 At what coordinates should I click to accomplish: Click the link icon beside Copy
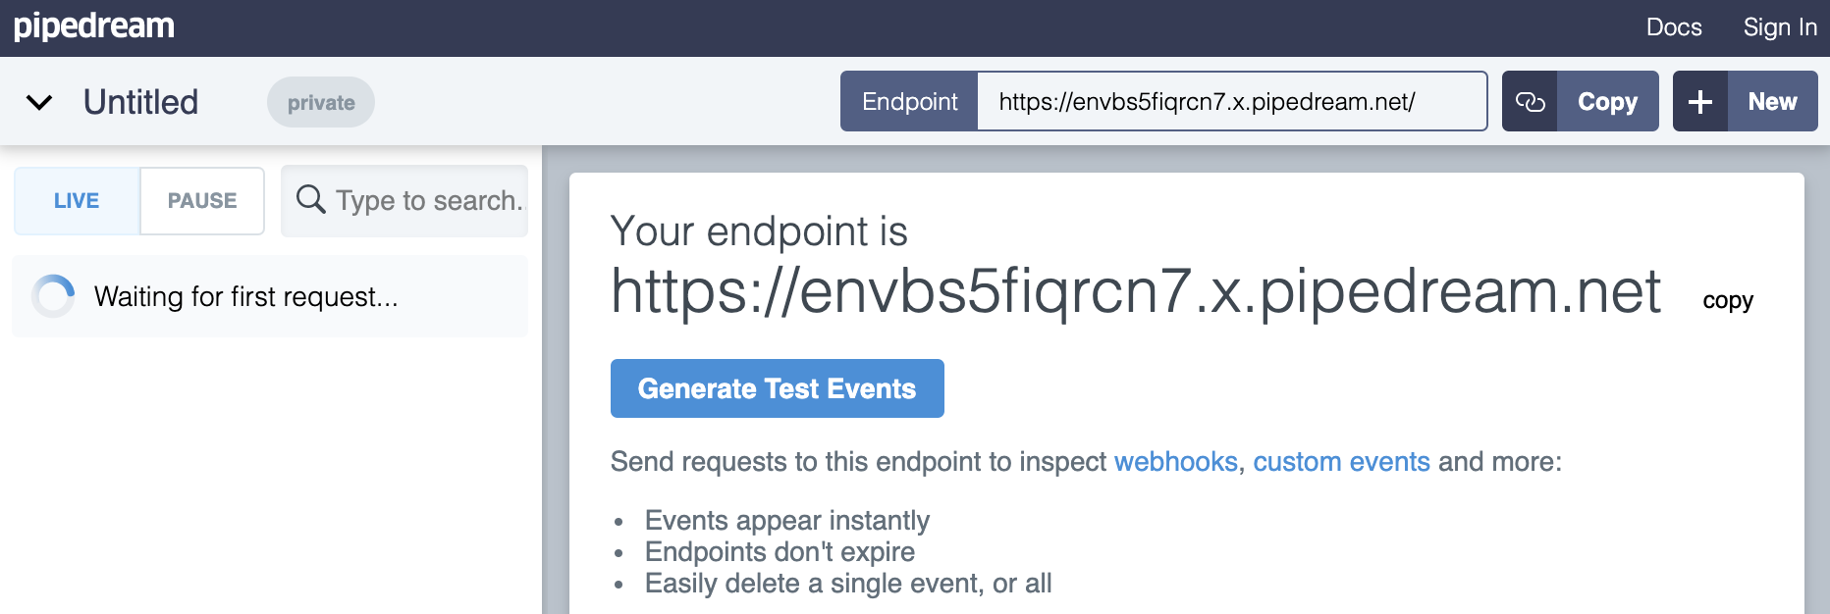[x=1530, y=102]
